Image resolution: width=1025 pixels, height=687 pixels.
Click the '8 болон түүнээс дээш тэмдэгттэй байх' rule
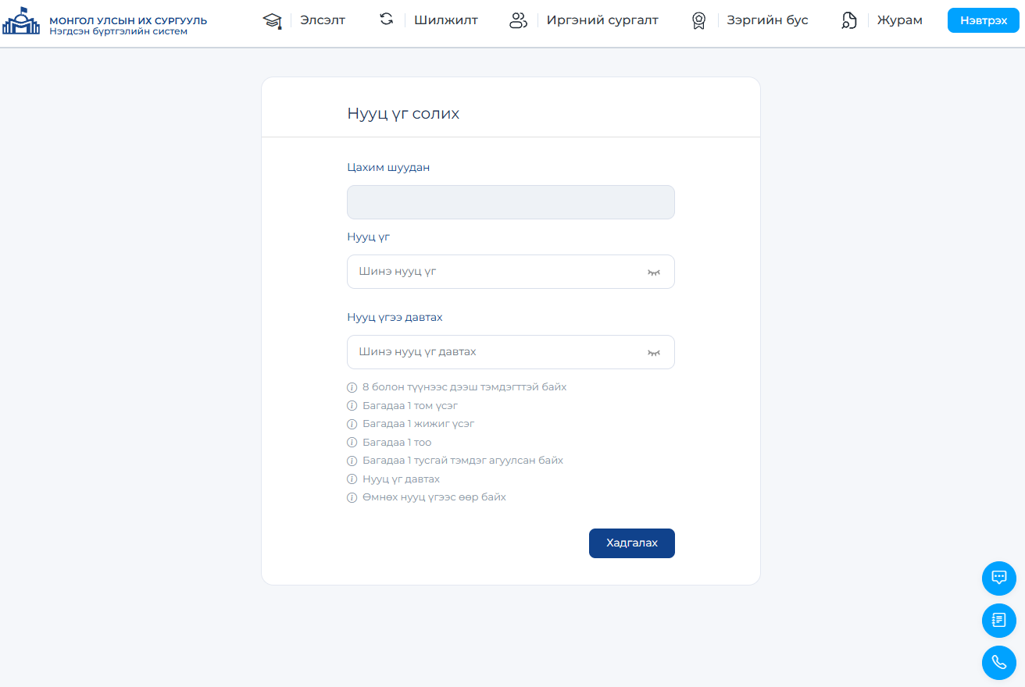point(464,387)
